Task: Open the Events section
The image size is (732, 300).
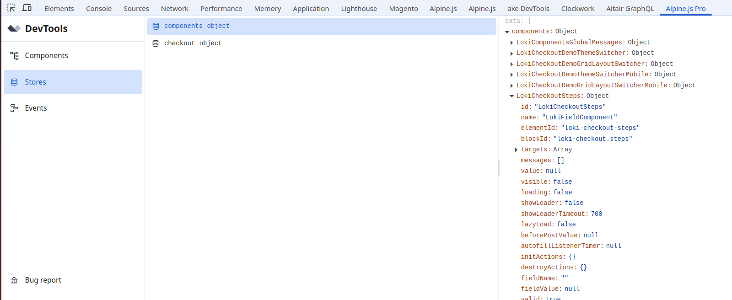Action: click(x=73, y=108)
